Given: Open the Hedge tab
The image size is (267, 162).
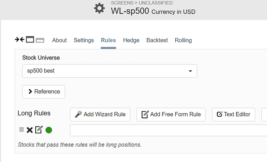Looking at the screenshot, I should (131, 40).
